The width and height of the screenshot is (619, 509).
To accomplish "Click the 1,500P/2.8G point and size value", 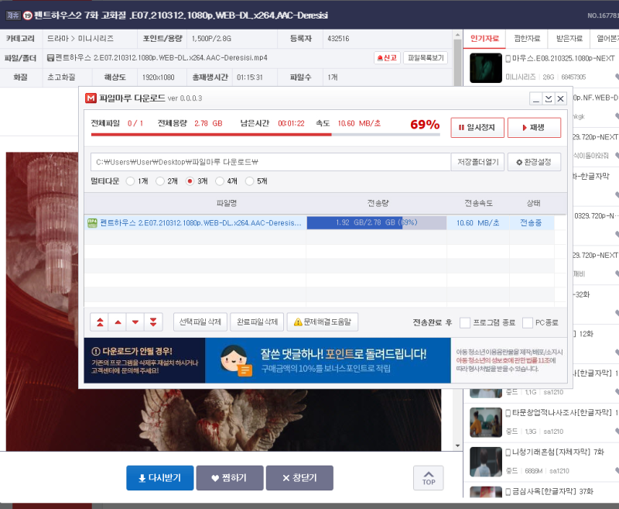I will (211, 39).
